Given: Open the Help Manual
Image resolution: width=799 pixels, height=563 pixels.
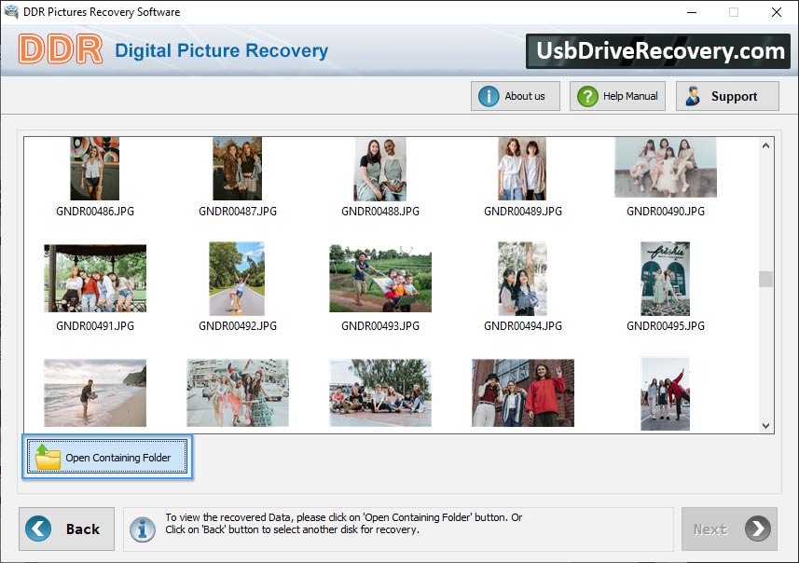Looking at the screenshot, I should pos(617,96).
